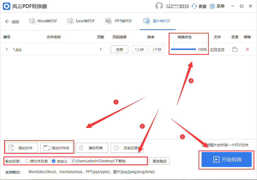Click the 页码选择 column header
Image resolution: width=257 pixels, height=180 pixels.
point(119,37)
